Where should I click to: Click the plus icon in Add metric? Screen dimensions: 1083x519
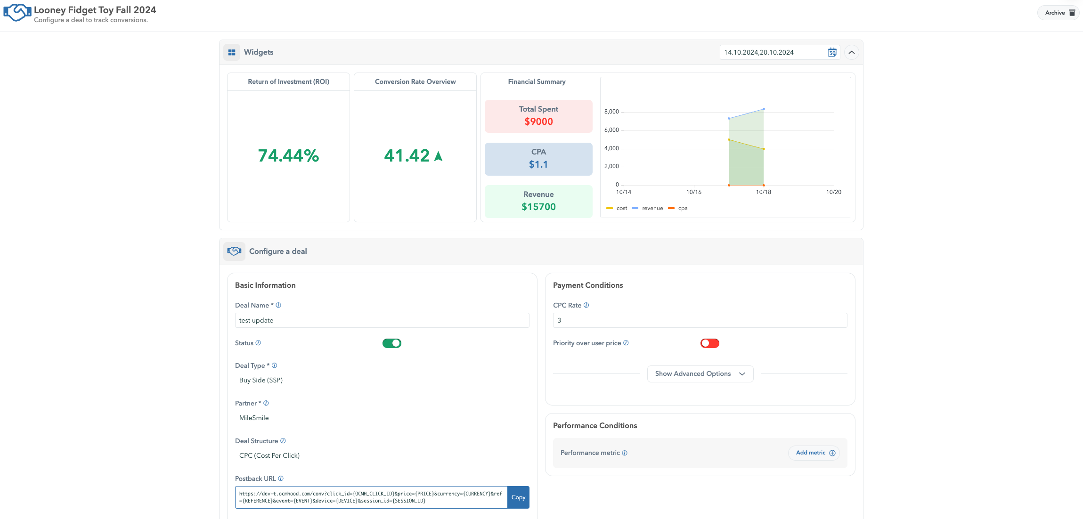(832, 453)
